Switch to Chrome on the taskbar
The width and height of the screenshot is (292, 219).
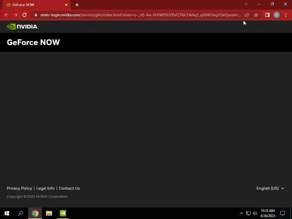point(35,213)
